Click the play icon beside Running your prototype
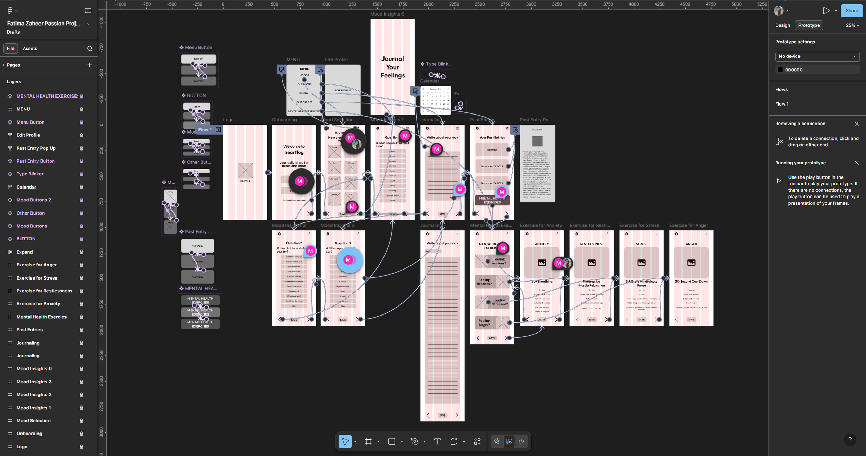The height and width of the screenshot is (456, 866). (779, 181)
